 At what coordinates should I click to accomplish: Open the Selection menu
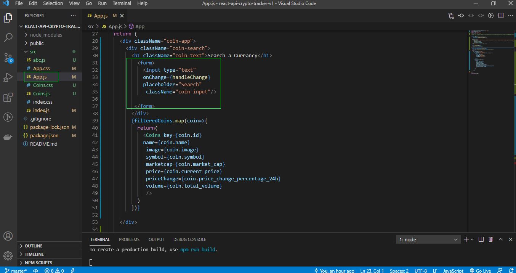[x=53, y=3]
